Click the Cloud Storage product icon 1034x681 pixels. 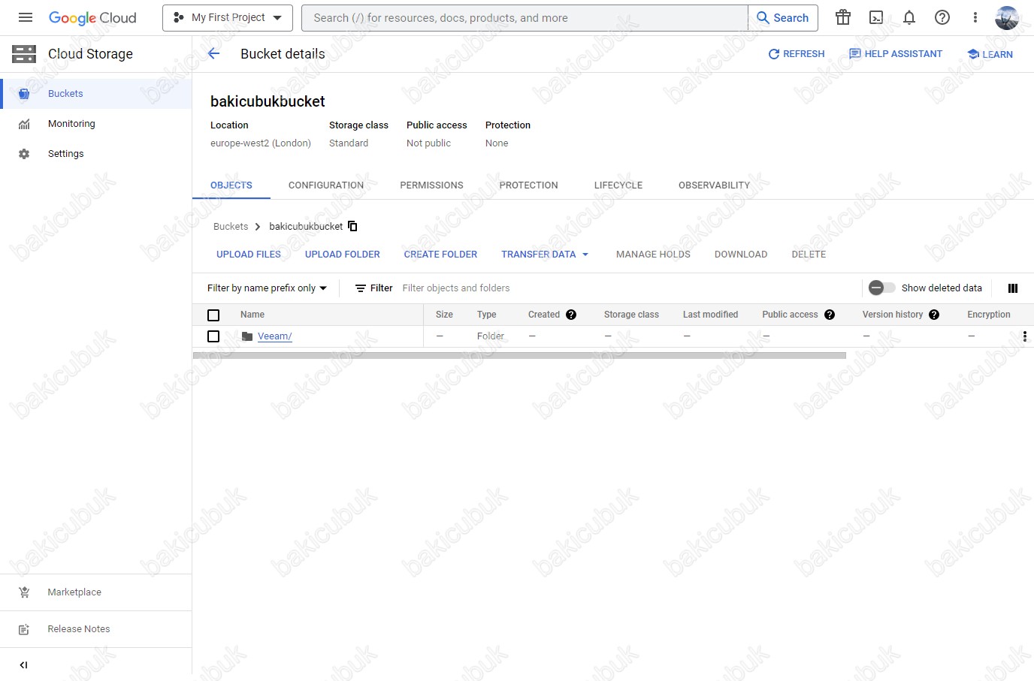click(24, 53)
